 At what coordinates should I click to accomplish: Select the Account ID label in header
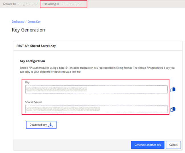[x=9, y=4]
